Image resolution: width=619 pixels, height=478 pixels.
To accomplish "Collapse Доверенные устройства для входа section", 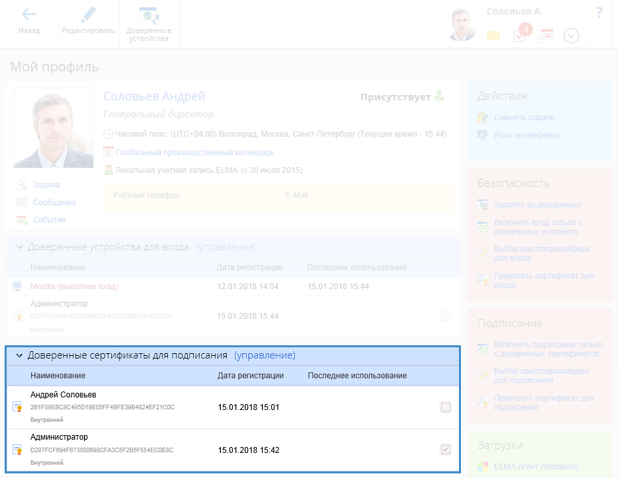I will (19, 247).
